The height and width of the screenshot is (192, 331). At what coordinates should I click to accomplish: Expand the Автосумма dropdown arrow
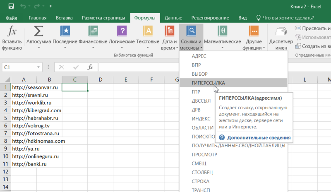coord(39,48)
